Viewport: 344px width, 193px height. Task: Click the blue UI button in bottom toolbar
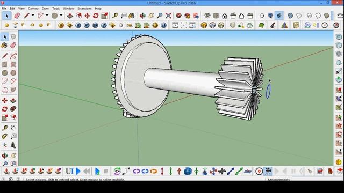pyautogui.click(x=69, y=172)
